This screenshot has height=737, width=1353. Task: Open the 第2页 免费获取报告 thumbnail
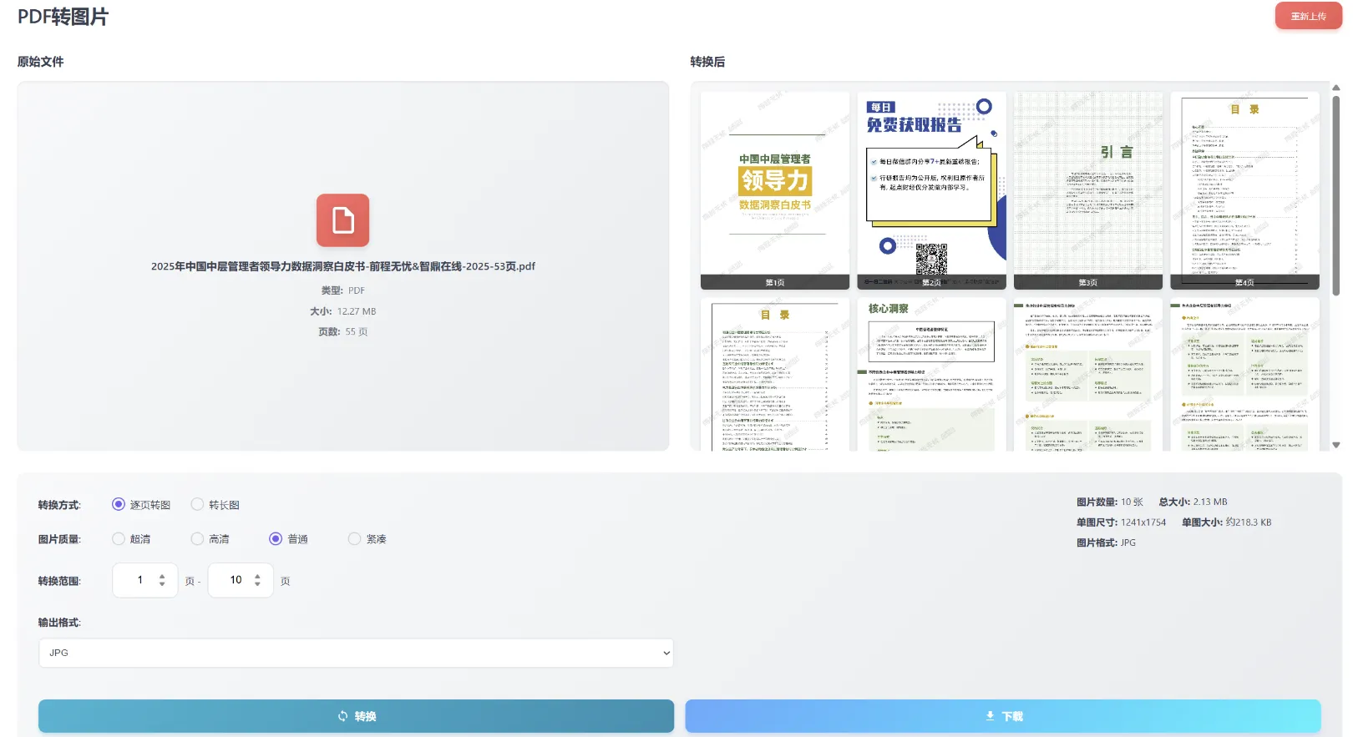(x=931, y=190)
